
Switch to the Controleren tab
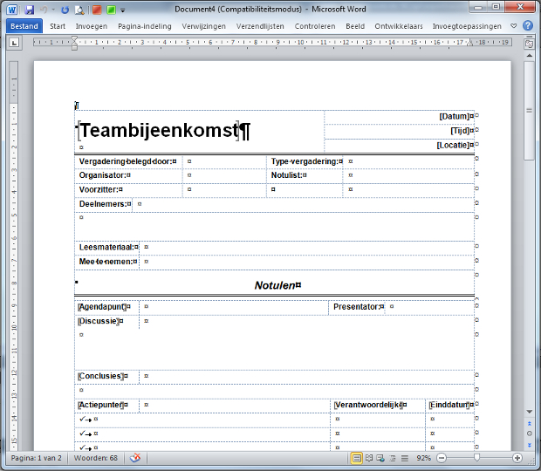[315, 26]
